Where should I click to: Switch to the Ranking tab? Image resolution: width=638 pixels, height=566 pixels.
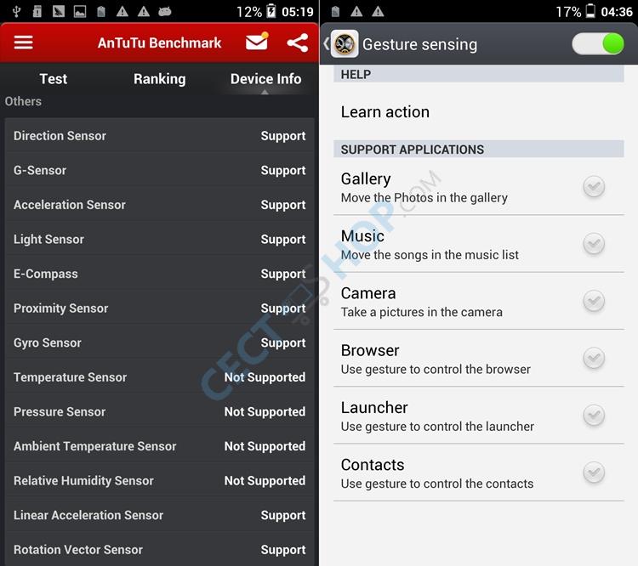160,79
